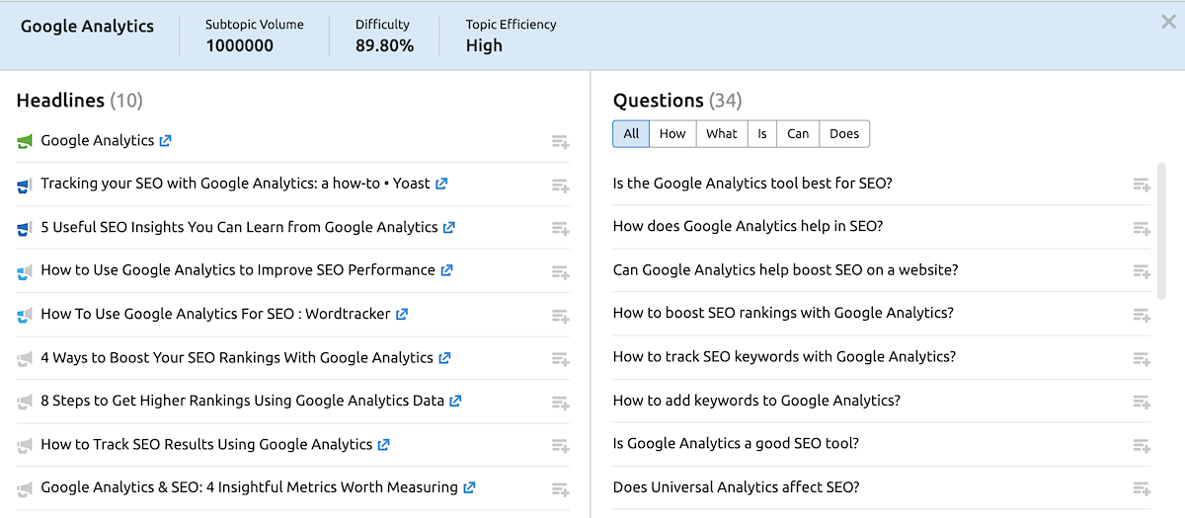Image resolution: width=1185 pixels, height=518 pixels.
Task: Click question 'Does Universal Analytics affect SEO?'
Action: (x=736, y=487)
